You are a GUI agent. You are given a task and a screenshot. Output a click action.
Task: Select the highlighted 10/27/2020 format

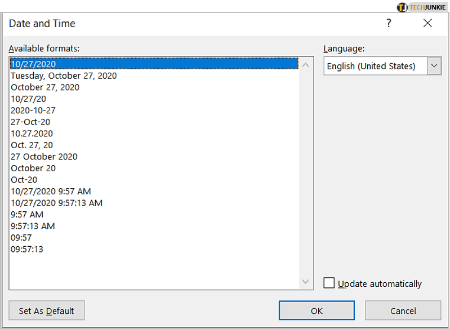[x=33, y=64]
